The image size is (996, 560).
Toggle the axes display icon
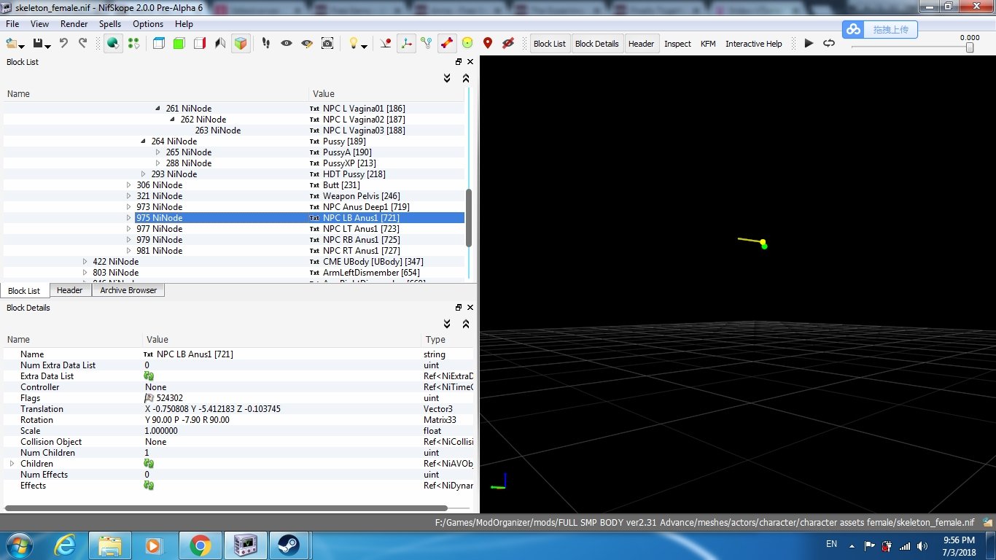tap(406, 44)
